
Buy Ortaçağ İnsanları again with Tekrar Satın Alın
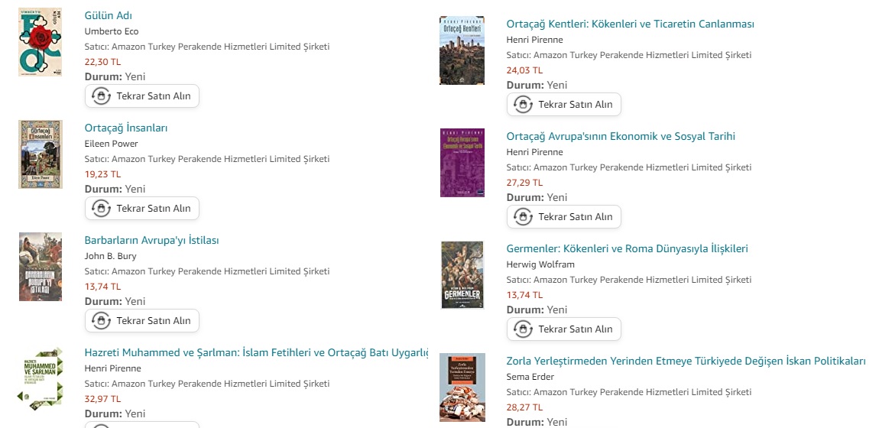pos(142,209)
